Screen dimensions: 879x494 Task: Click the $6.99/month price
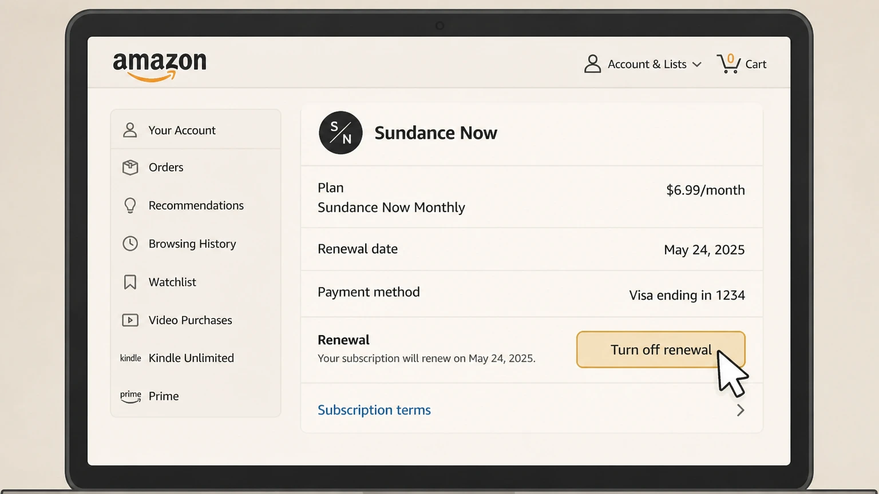pyautogui.click(x=706, y=190)
